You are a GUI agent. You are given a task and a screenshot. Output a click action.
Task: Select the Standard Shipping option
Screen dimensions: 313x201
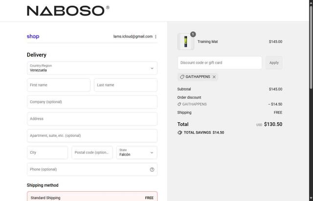click(92, 197)
